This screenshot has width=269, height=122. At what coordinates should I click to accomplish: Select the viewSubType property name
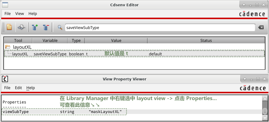pyautogui.click(x=16, y=112)
